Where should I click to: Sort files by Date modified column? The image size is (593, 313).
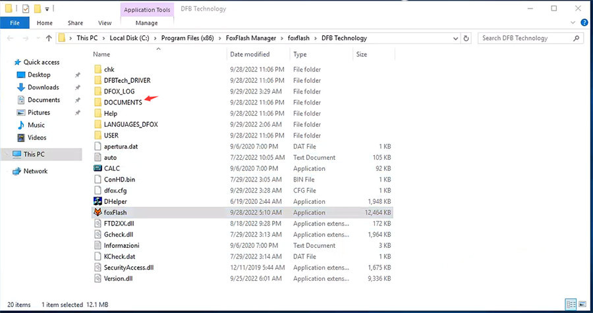click(250, 55)
